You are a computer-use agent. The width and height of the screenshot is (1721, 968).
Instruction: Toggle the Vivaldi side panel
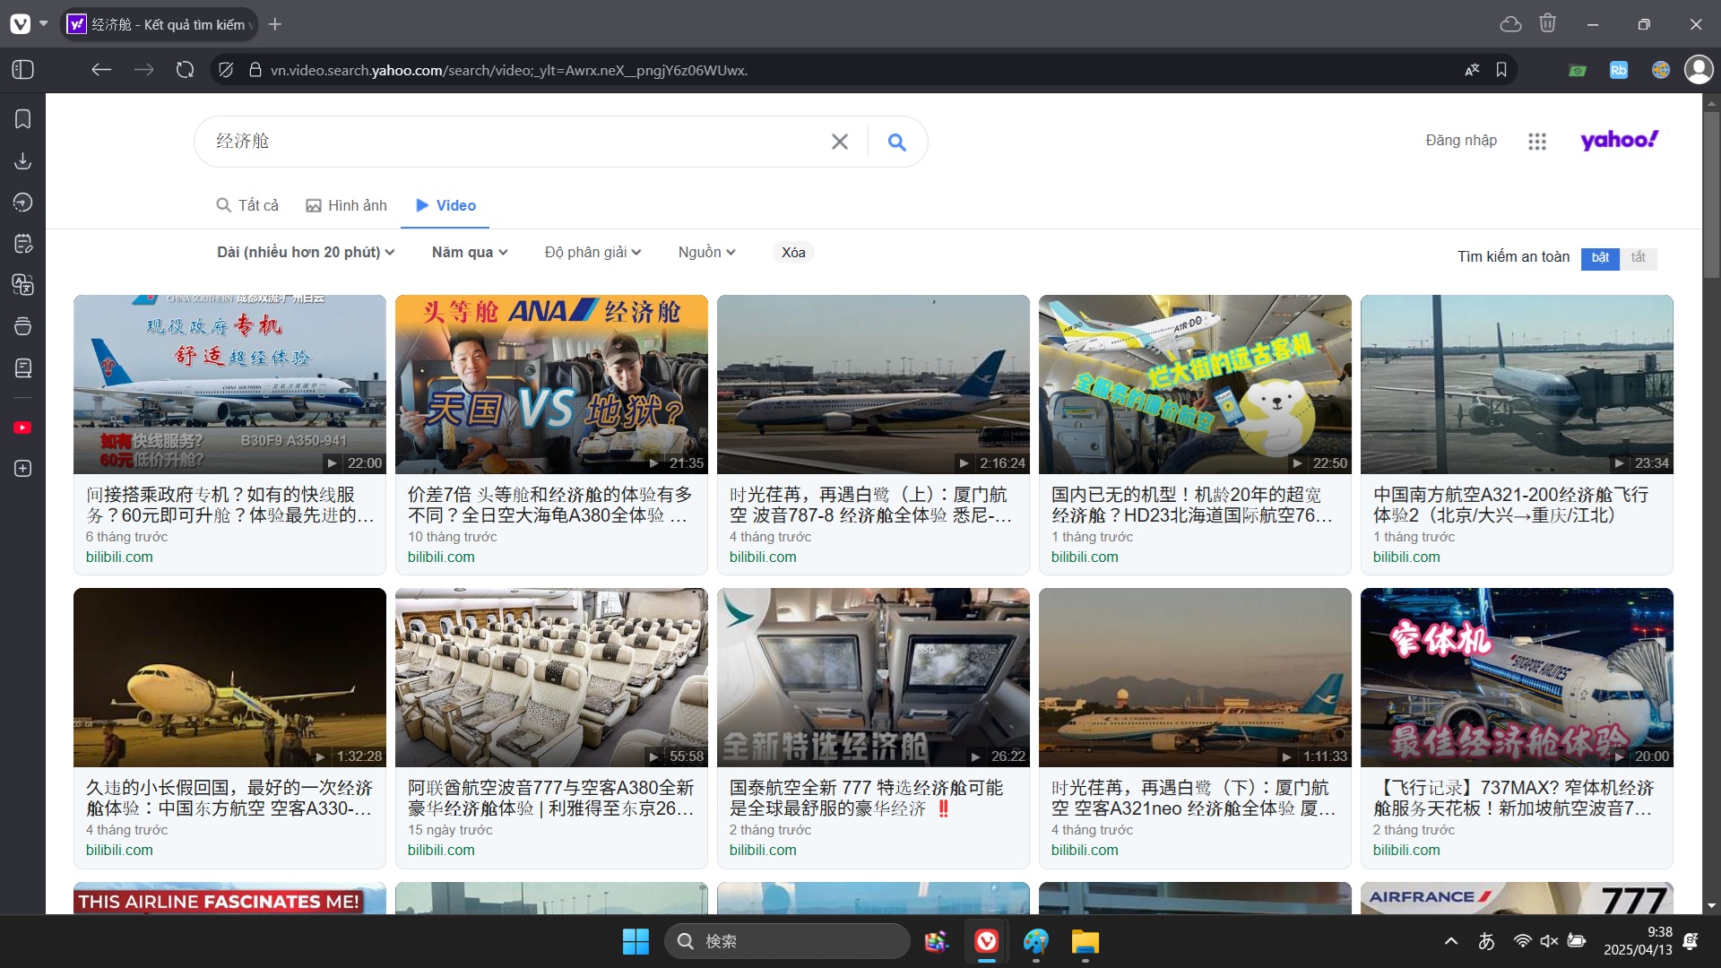tap(23, 70)
